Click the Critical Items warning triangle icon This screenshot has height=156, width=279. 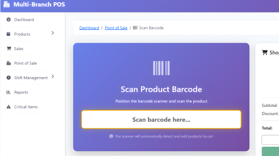click(8, 107)
